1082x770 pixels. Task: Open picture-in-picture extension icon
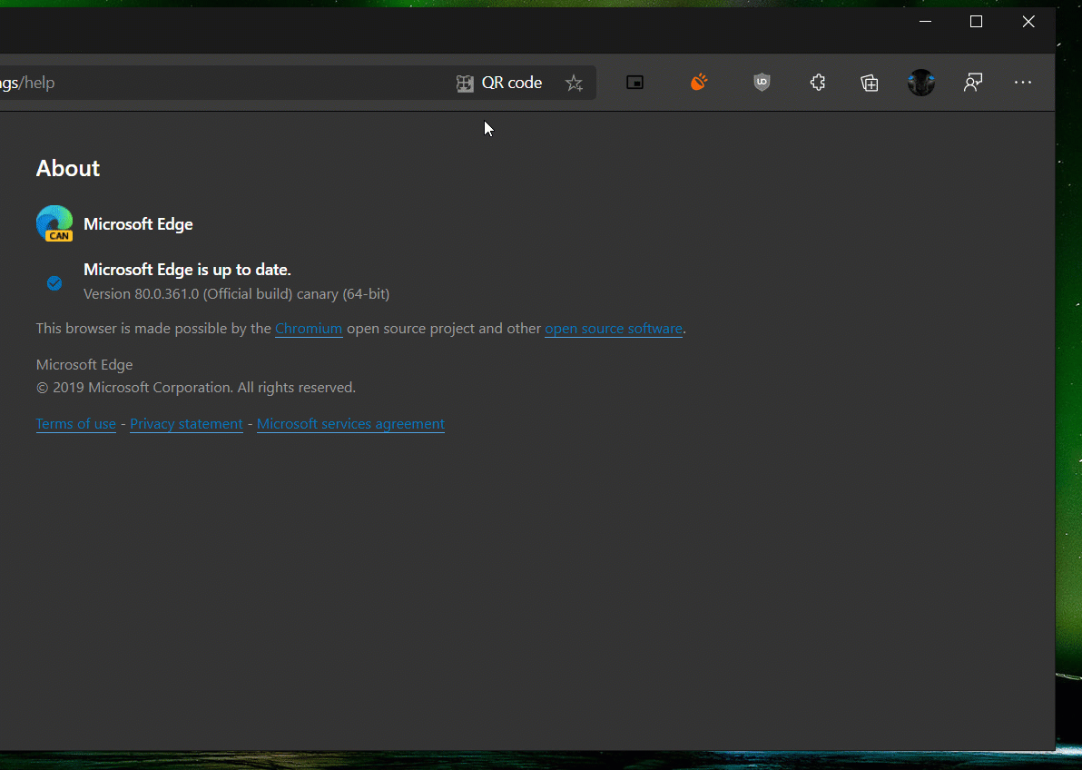pos(634,83)
